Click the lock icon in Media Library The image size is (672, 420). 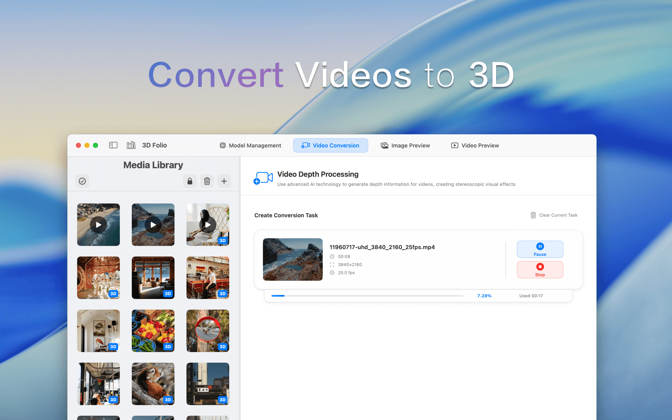190,181
